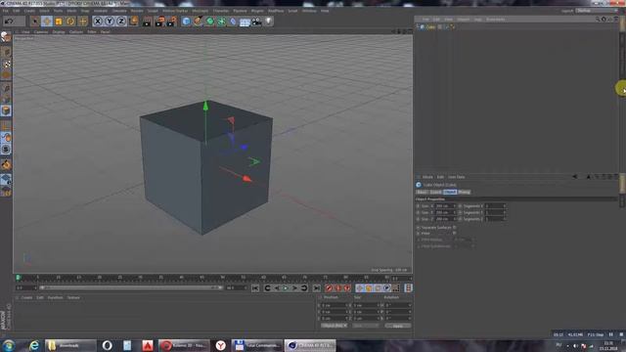Image resolution: width=626 pixels, height=352 pixels.
Task: Open Downloads folder taskbar button
Action: [69, 345]
